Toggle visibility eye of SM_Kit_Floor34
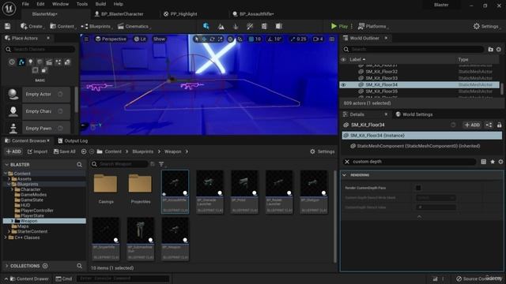Image resolution: width=506 pixels, height=284 pixels. 343,84
